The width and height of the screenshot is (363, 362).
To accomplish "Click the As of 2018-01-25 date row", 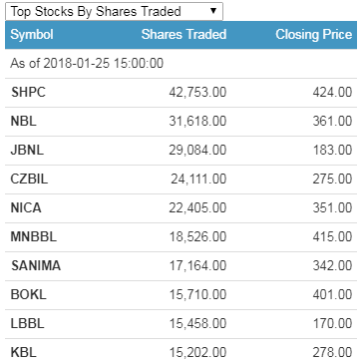I will 181,64.
